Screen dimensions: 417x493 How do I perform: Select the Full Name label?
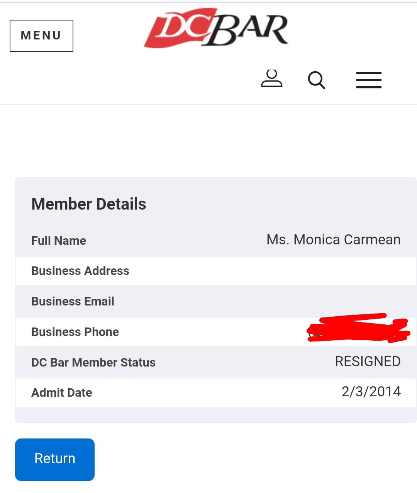[59, 241]
